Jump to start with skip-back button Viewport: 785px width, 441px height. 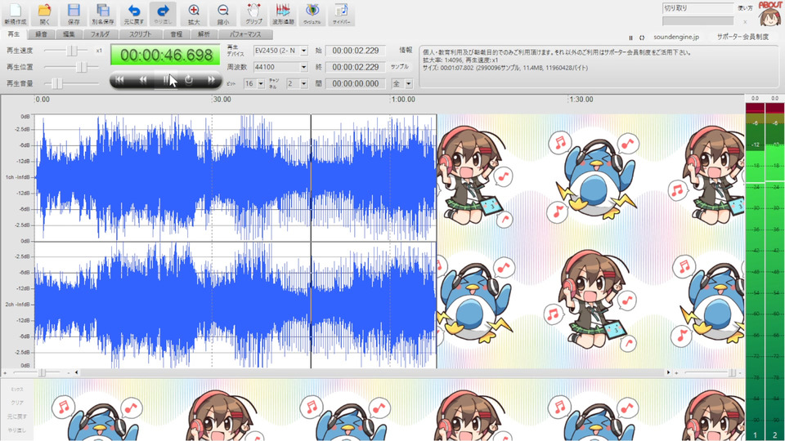pos(119,79)
